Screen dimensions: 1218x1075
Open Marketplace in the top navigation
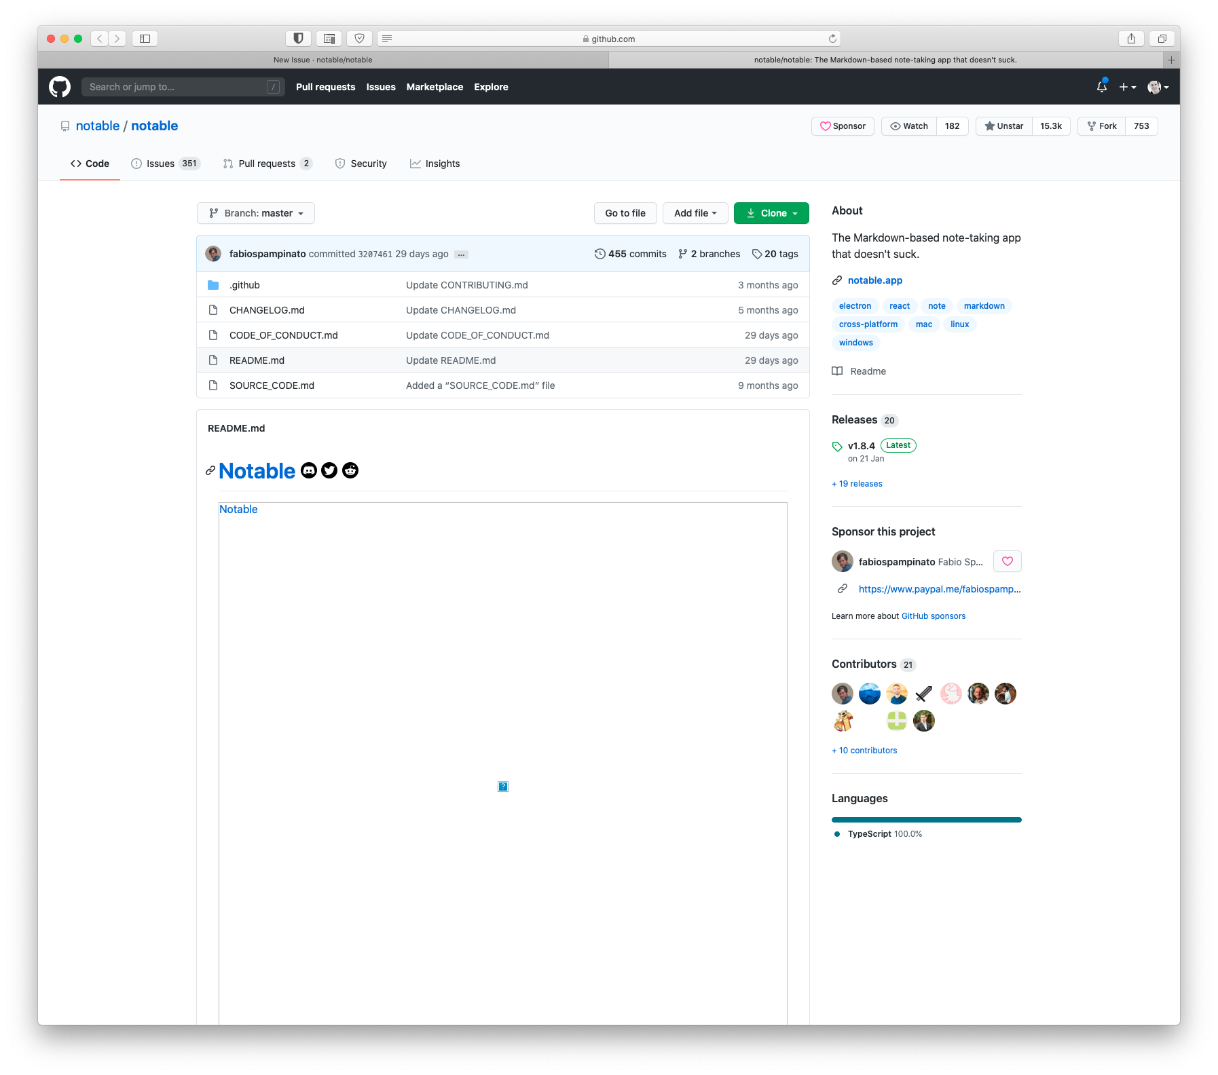point(435,87)
